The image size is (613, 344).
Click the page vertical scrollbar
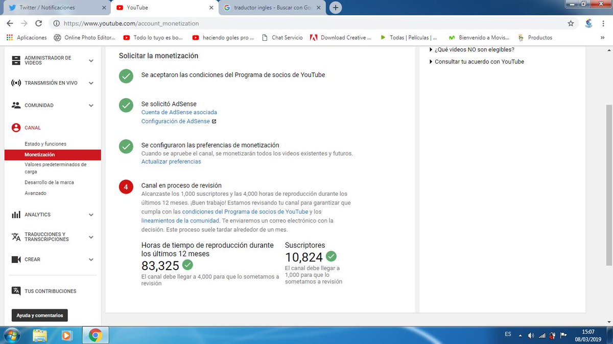[609, 184]
